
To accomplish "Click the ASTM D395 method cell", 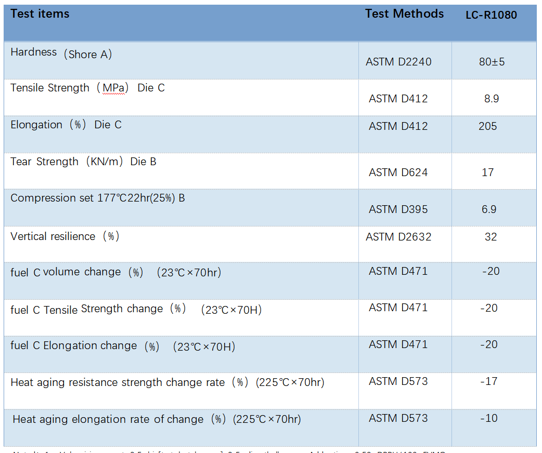I will pyautogui.click(x=398, y=209).
